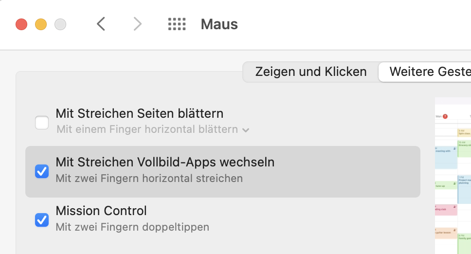Expand chevron next to Mit einem Finger
471x254 pixels.
click(x=246, y=130)
